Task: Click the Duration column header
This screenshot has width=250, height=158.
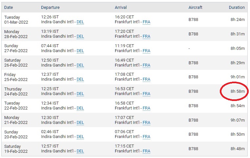Action: point(237,8)
